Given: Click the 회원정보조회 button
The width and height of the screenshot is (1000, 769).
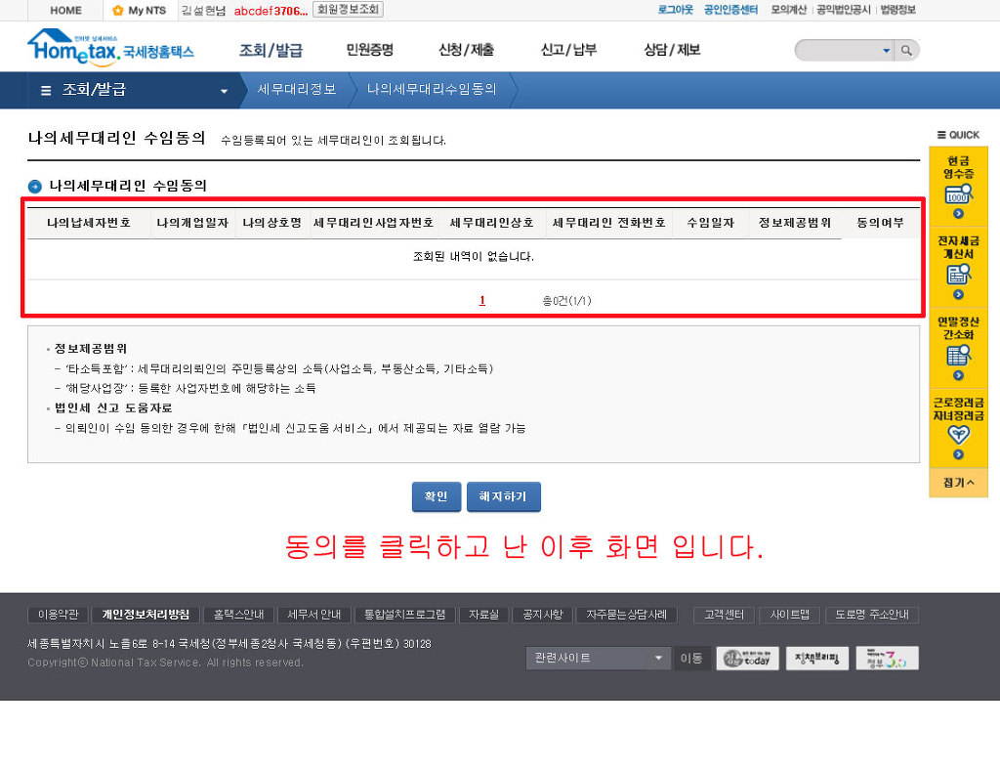Looking at the screenshot, I should 348,10.
